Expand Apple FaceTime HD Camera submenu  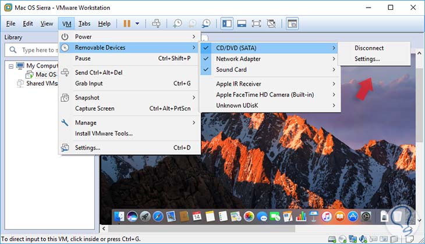tap(270, 94)
